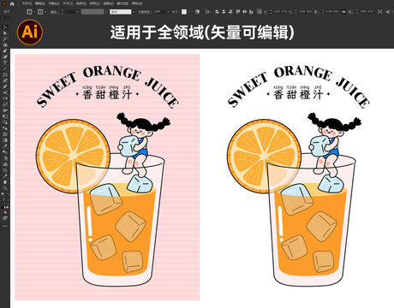Viewport: 394px width, 308px height.
Task: Click the crossed-arrows icon near toolbar end
Action: [x=379, y=12]
